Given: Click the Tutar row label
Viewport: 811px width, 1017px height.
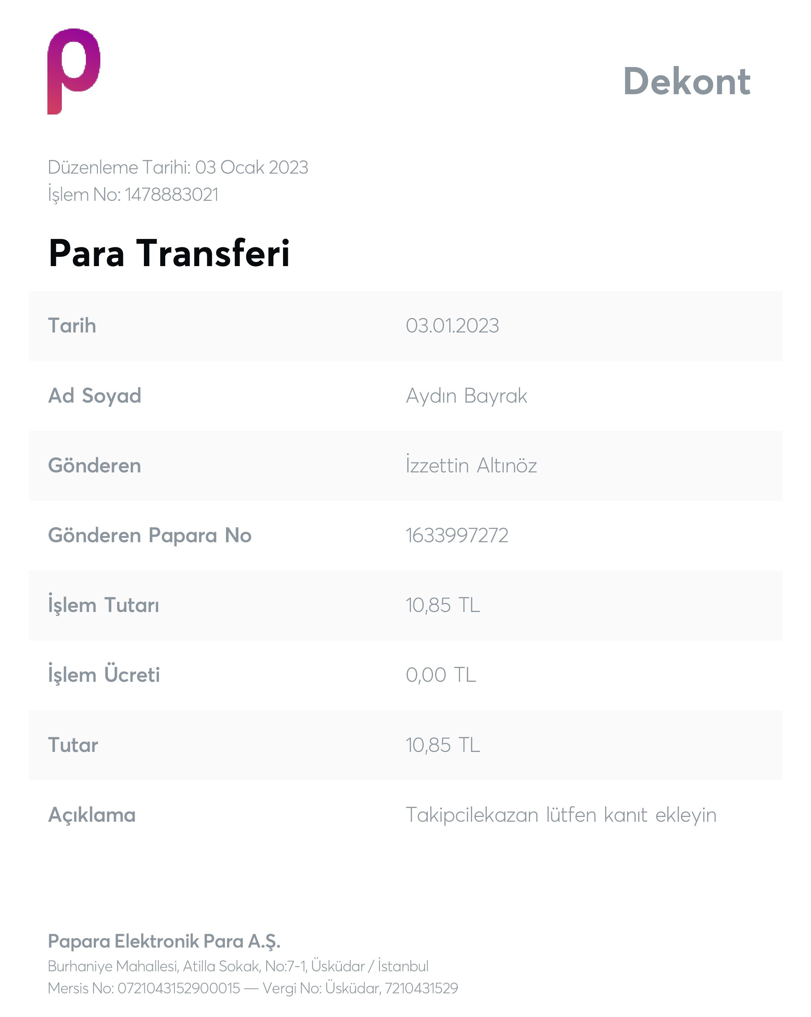Looking at the screenshot, I should [x=73, y=745].
